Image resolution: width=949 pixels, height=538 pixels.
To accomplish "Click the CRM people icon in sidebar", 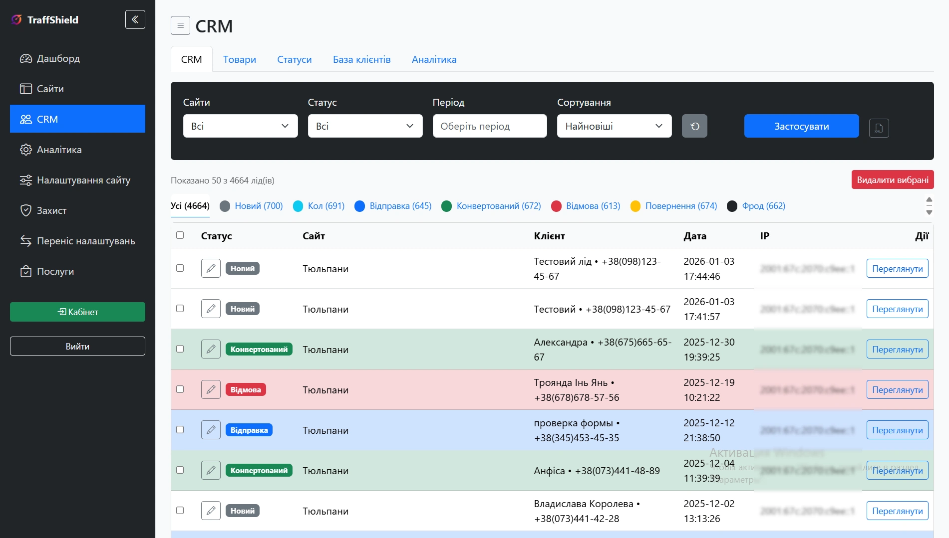I will click(x=26, y=119).
